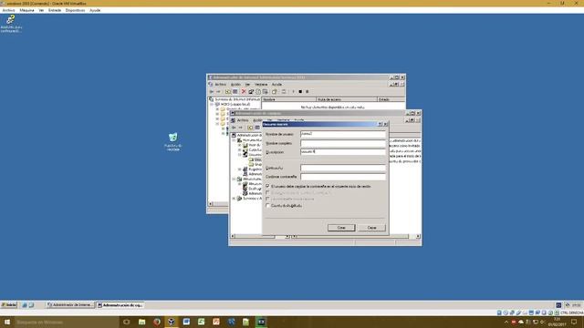Click the Pause icon in IIS toolbar
This screenshot has height=328, width=584.
click(308, 91)
